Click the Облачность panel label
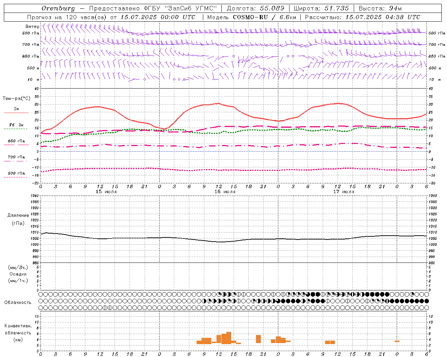 pyautogui.click(x=18, y=303)
